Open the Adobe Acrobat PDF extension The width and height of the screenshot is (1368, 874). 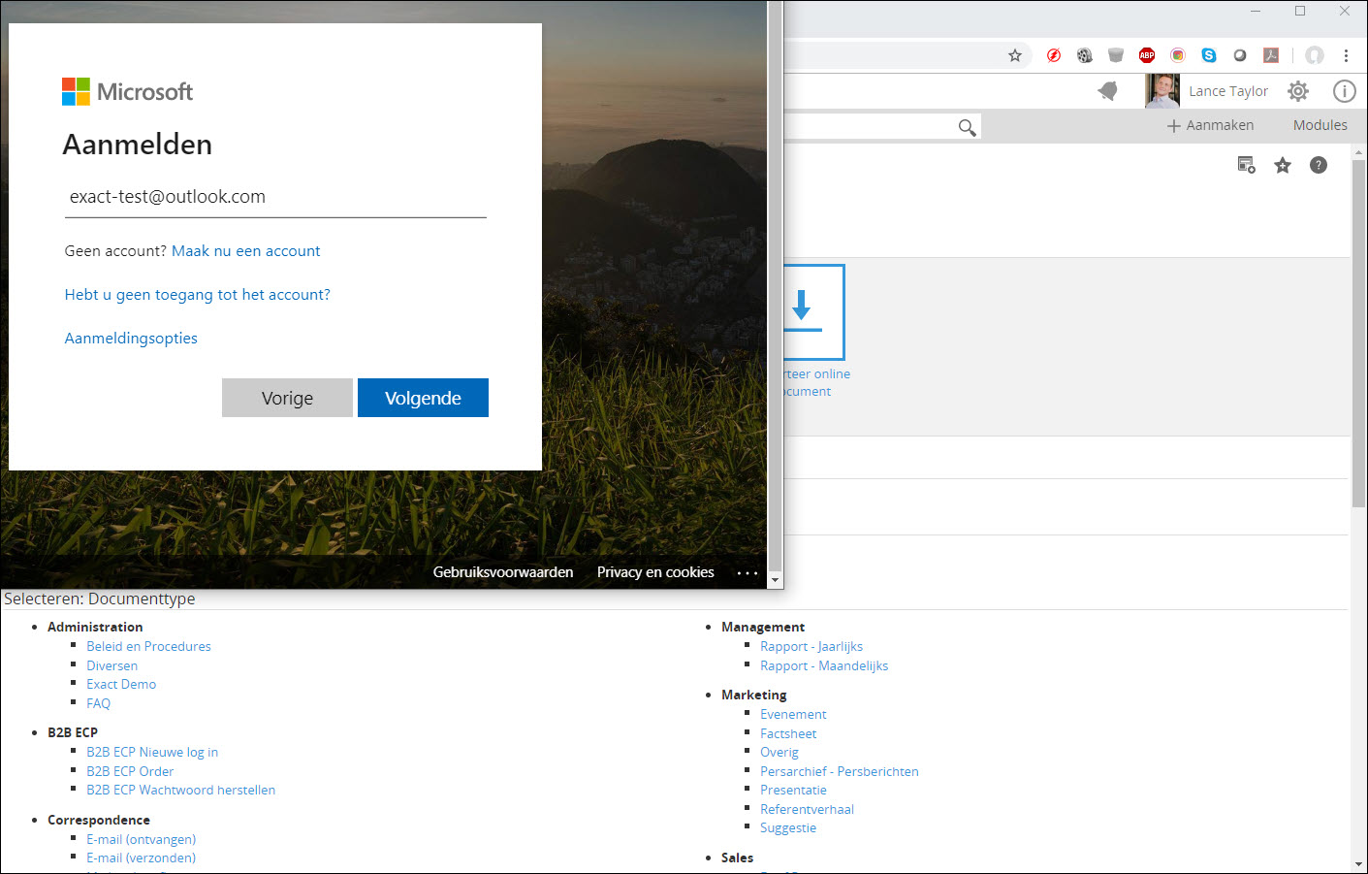(1271, 55)
